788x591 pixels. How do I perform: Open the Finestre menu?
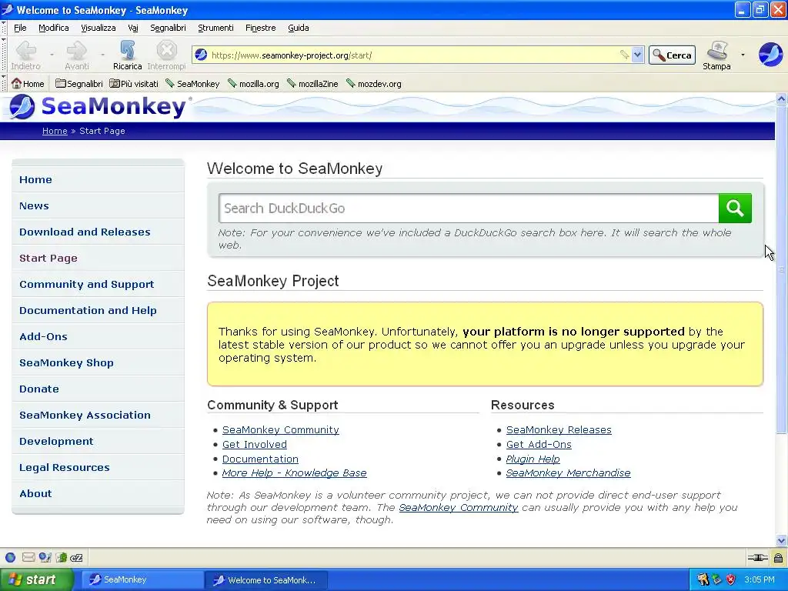(x=260, y=28)
